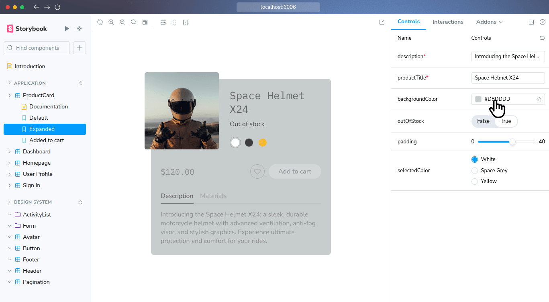Click the Add to cart button

(295, 171)
